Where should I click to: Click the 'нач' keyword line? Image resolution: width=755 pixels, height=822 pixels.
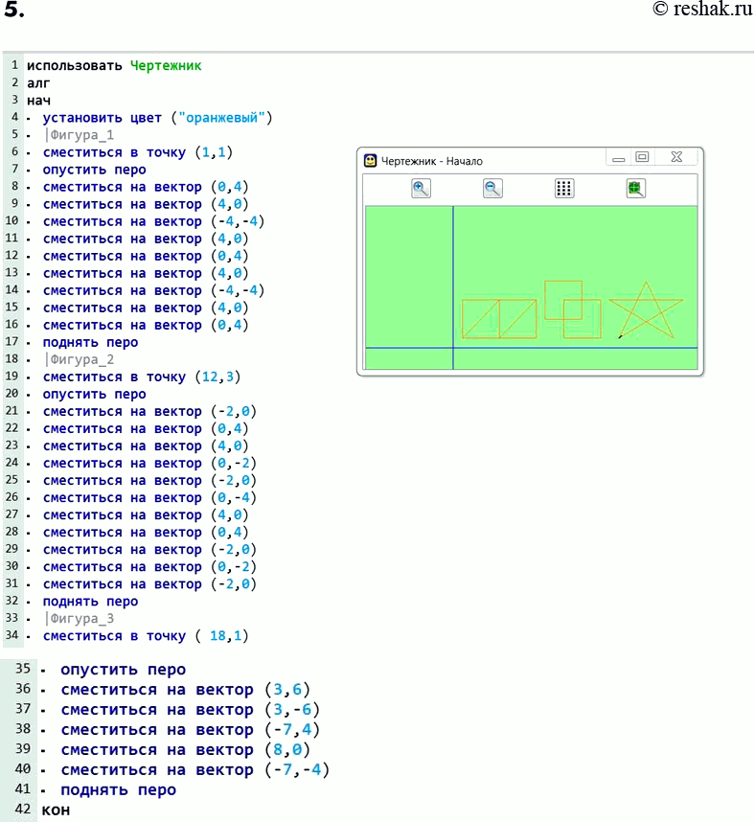(x=38, y=101)
